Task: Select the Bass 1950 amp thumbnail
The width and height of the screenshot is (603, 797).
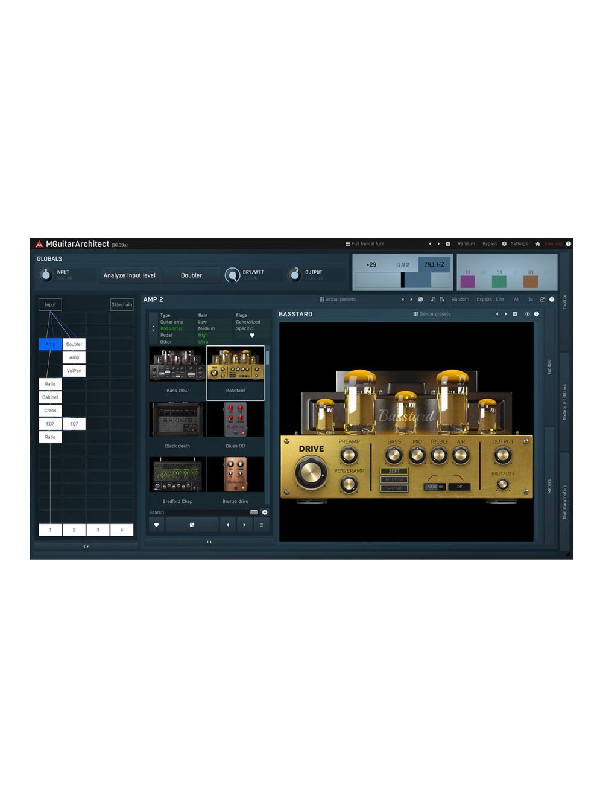Action: pyautogui.click(x=177, y=371)
